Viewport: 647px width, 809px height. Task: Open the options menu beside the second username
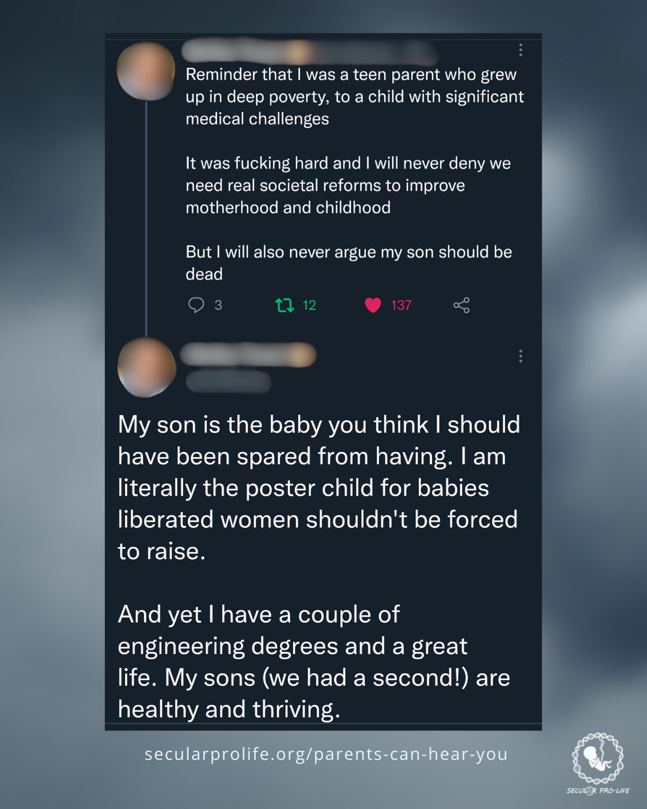click(521, 356)
